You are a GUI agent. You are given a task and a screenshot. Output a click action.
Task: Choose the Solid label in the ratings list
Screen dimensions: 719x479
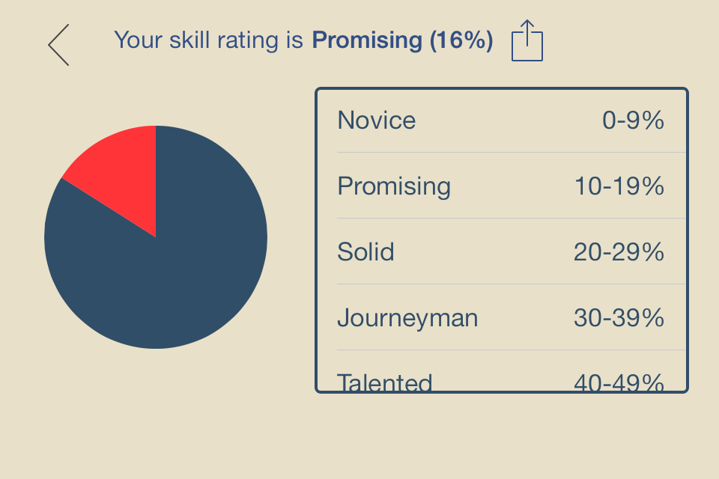tap(365, 252)
